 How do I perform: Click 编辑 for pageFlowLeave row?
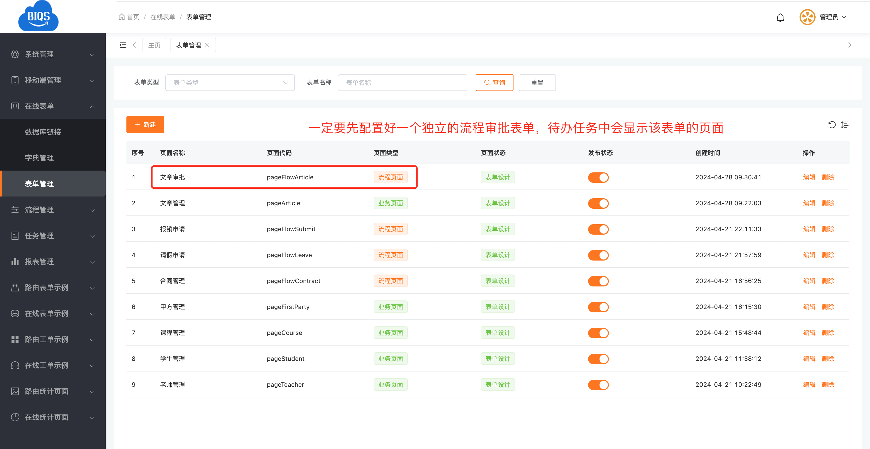pyautogui.click(x=809, y=255)
